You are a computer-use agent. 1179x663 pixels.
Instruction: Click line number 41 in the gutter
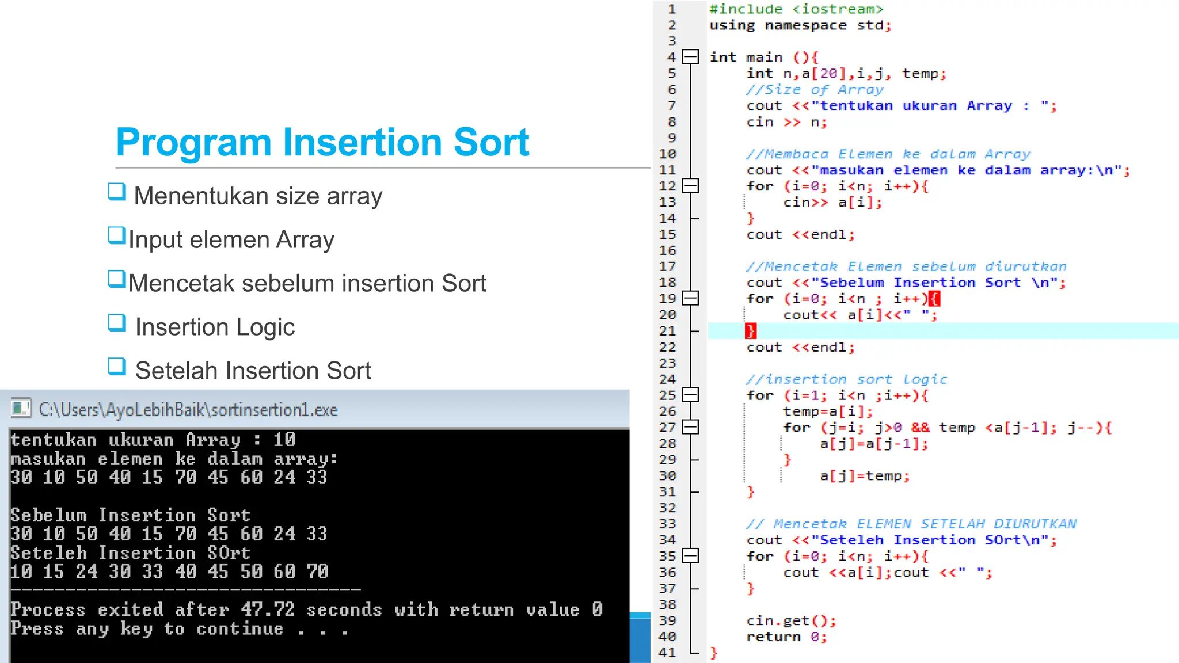tap(667, 653)
